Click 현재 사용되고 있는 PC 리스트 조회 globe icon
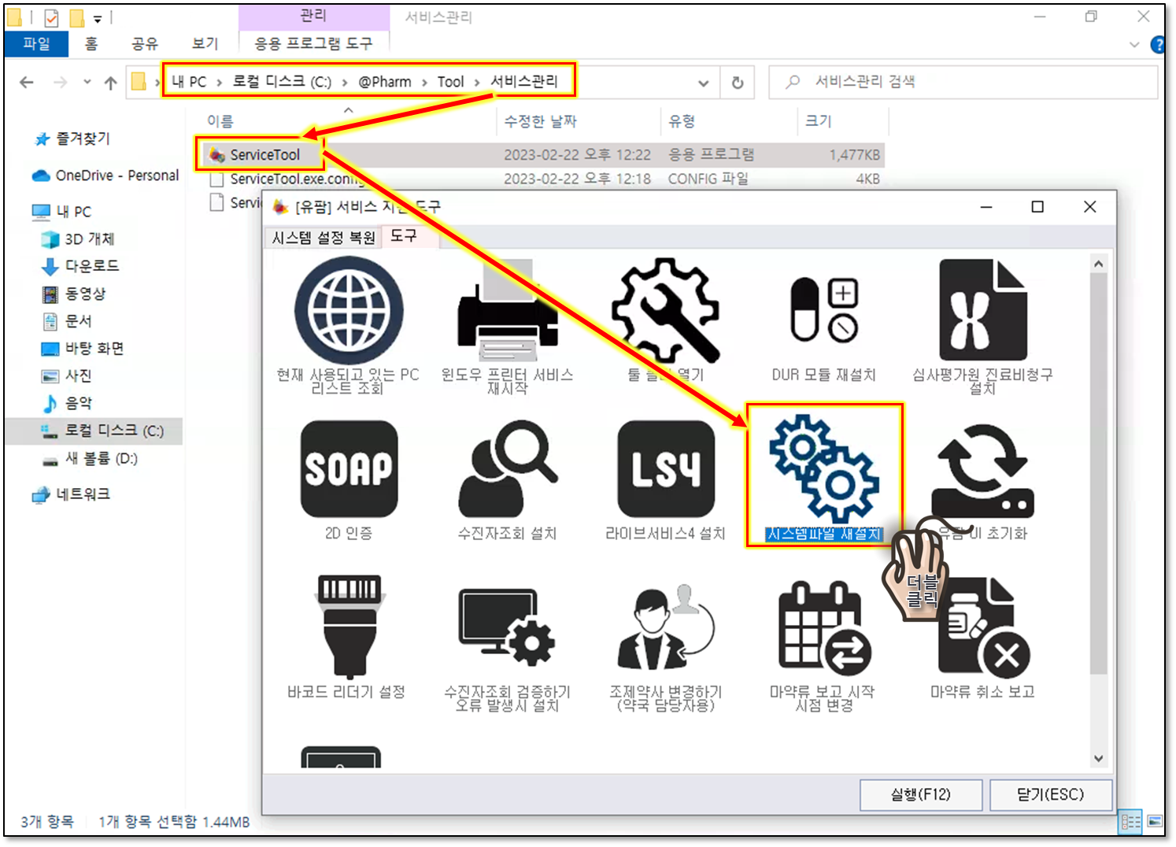Viewport: 1176px width, 847px height. point(349,311)
